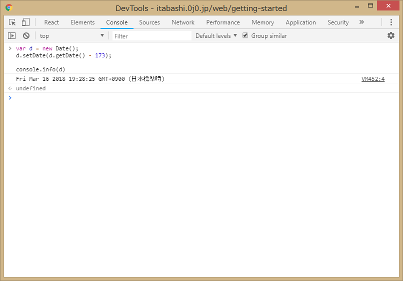Screen dimensions: 403x281
Task: Click the empty console prompt line
Action: coord(200,98)
